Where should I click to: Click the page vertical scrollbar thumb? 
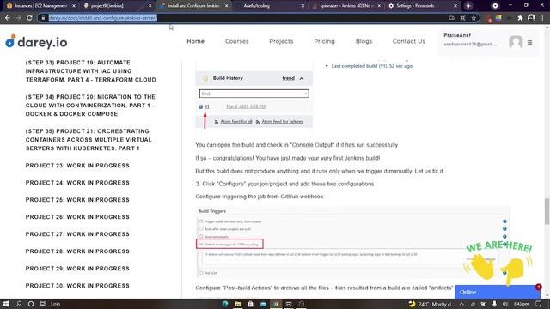(x=547, y=211)
